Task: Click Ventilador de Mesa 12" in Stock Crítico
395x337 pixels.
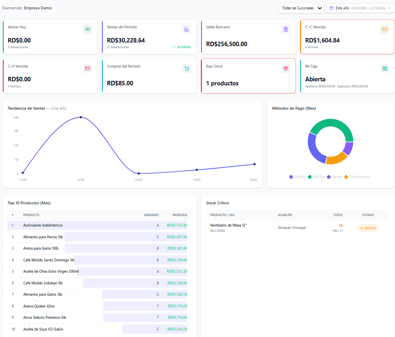Action: tap(228, 225)
